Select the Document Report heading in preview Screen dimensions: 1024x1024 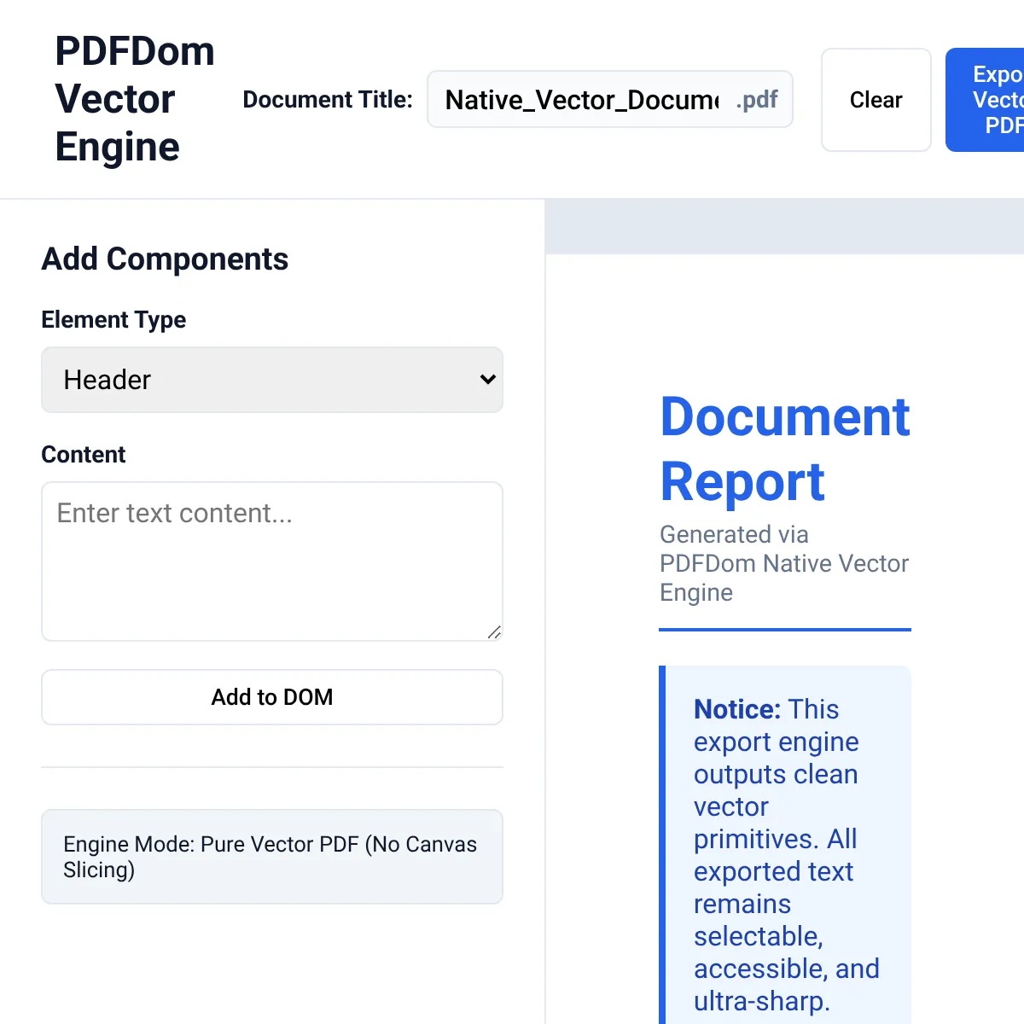click(785, 449)
